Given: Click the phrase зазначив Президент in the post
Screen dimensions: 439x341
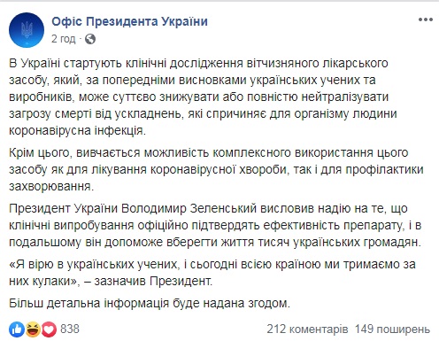Looking at the screenshot, I should 153,281.
